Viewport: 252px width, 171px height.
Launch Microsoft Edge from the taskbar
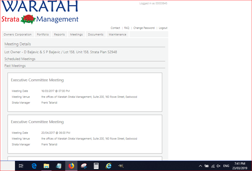click(x=34, y=166)
